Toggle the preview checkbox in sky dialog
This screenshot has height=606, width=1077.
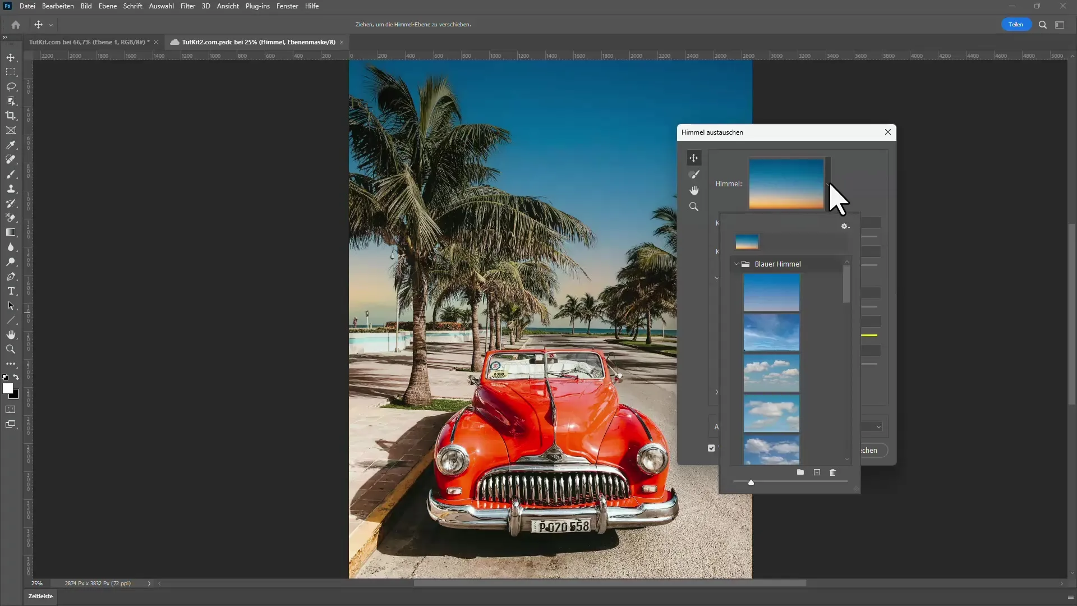pyautogui.click(x=711, y=448)
